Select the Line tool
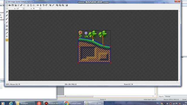Viewport: 187px width, 105px height. pos(7,22)
